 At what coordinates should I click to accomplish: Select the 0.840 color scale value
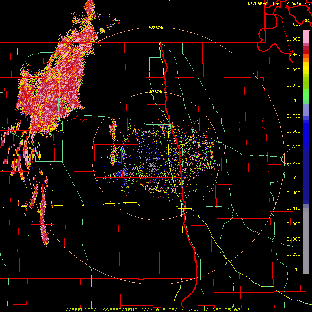click(x=294, y=85)
